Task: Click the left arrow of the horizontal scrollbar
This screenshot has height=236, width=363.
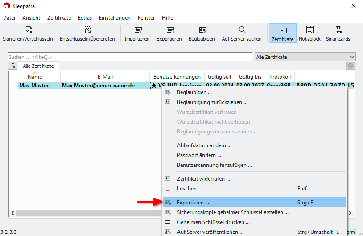Action: click(x=12, y=213)
